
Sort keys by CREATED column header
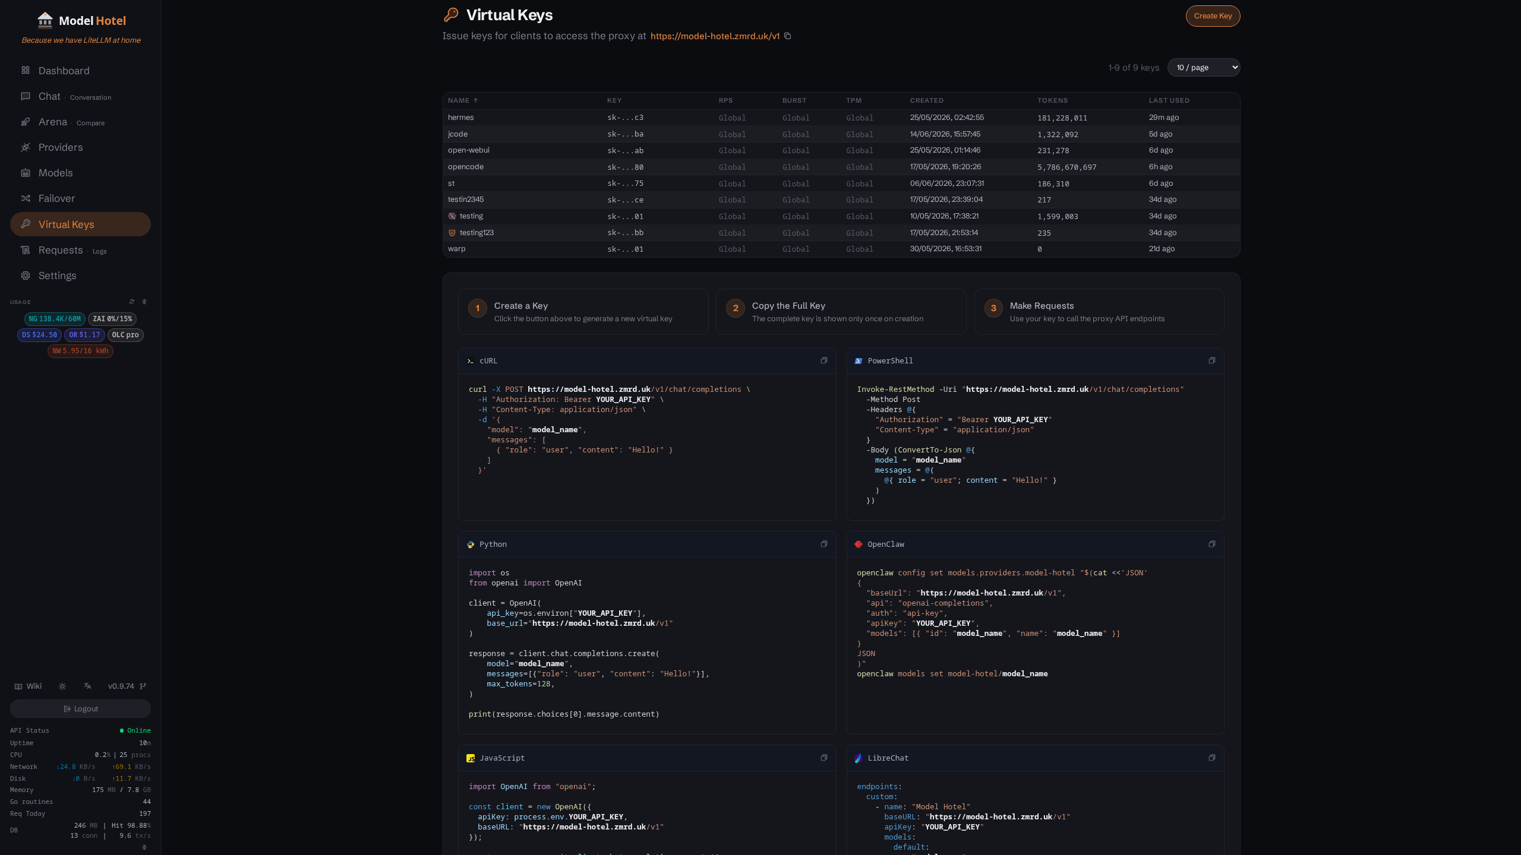tap(926, 100)
